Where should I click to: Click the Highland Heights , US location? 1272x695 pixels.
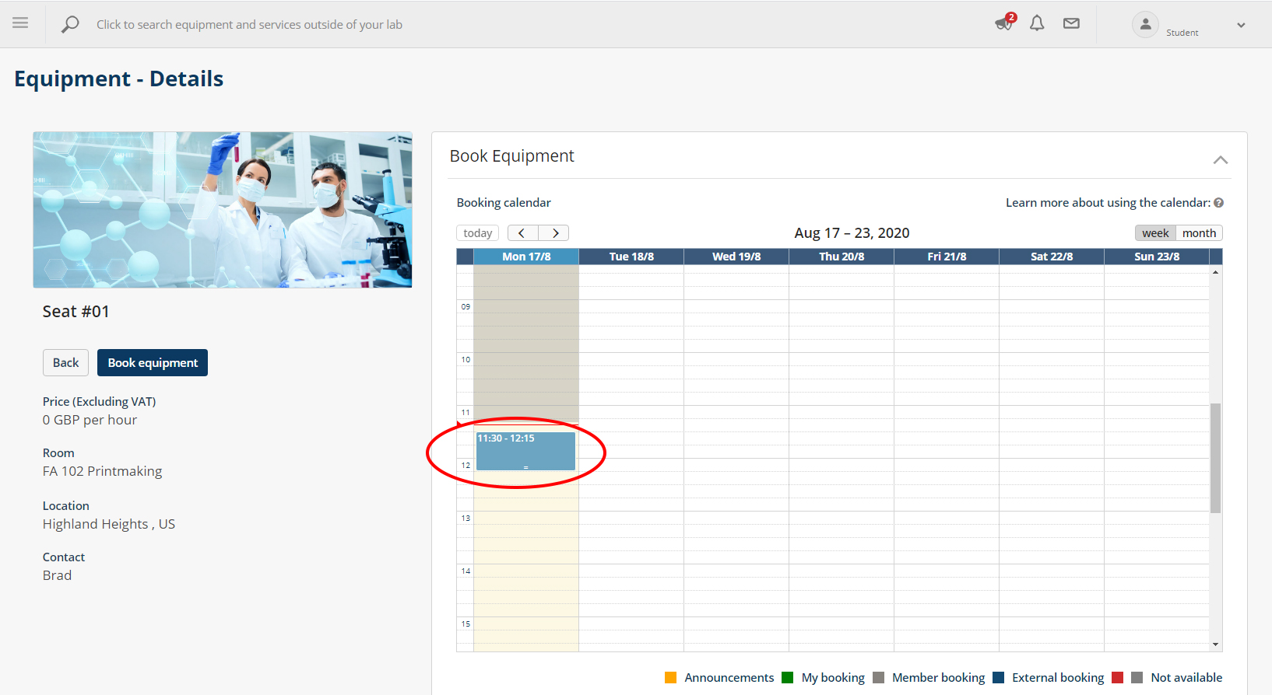click(108, 524)
